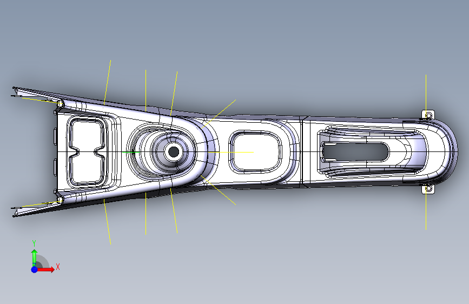Click the red X axis arrow of the triad

[x=46, y=269]
